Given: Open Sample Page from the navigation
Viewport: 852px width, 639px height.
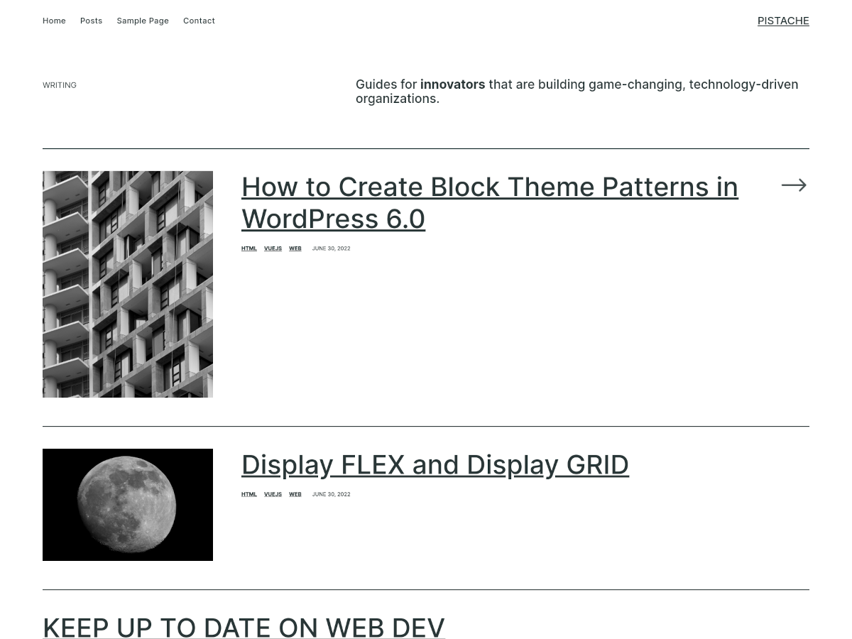Looking at the screenshot, I should pos(143,21).
